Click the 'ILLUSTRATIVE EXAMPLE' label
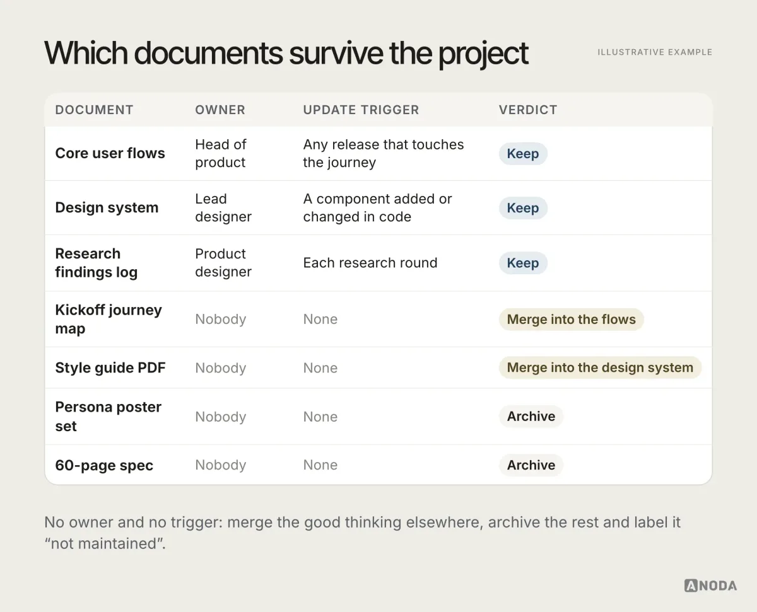 coord(655,52)
